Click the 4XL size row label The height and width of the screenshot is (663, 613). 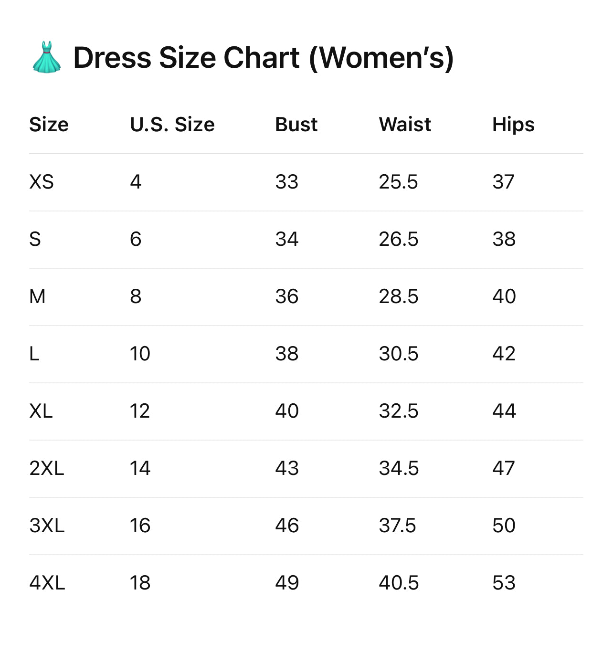tap(47, 583)
